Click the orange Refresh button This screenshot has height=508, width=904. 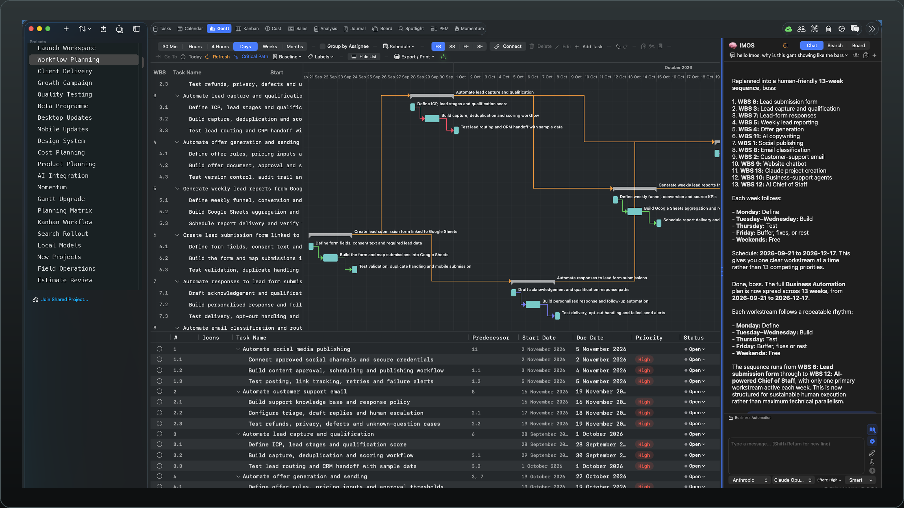(217, 57)
